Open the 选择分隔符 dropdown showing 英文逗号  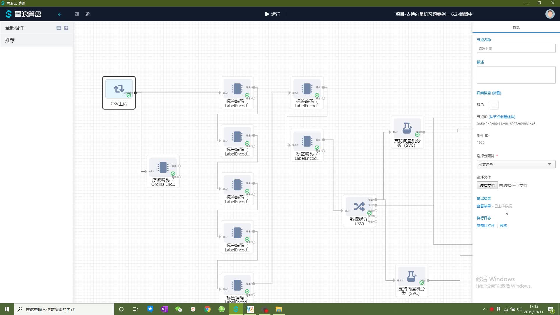click(x=516, y=164)
